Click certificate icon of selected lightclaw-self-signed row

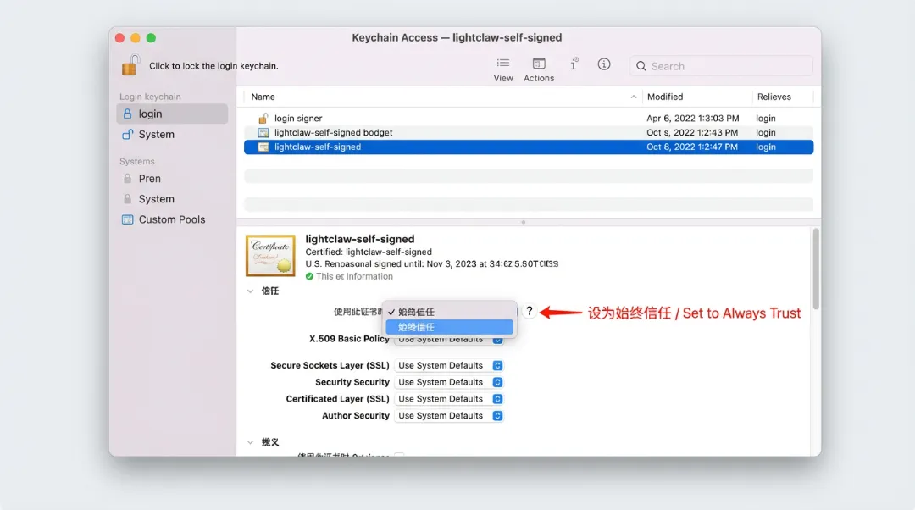[x=263, y=147]
